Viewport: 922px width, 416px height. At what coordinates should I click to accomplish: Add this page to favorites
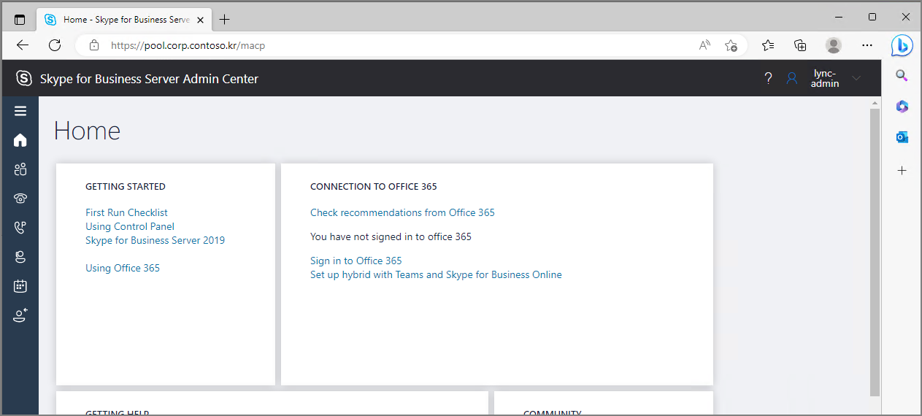click(731, 45)
